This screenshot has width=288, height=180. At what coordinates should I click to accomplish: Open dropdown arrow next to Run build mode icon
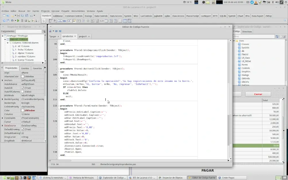click(x=16, y=20)
